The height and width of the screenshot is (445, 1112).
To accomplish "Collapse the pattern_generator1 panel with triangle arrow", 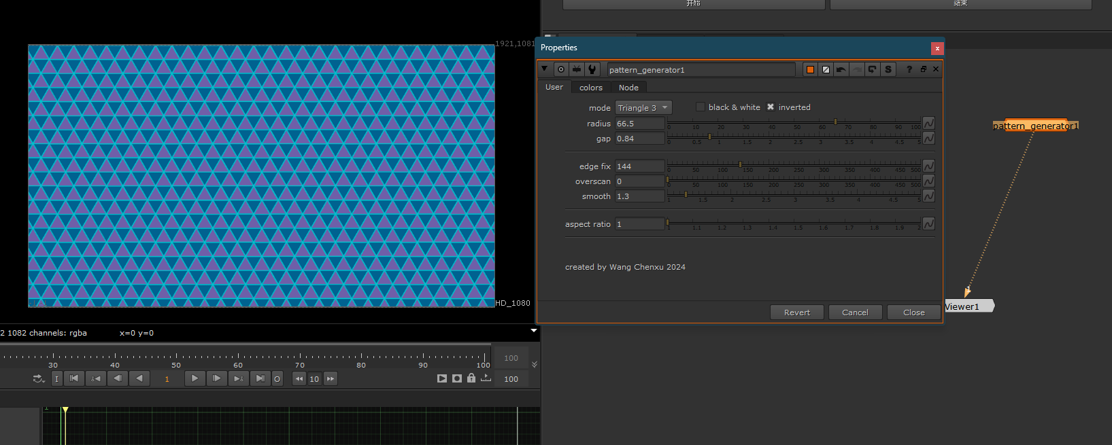I will pyautogui.click(x=544, y=69).
